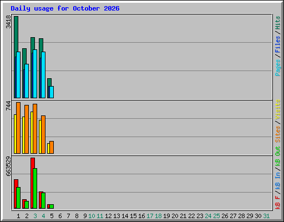
Task: Click green day label 11 on the x-axis
Action: coord(100,216)
